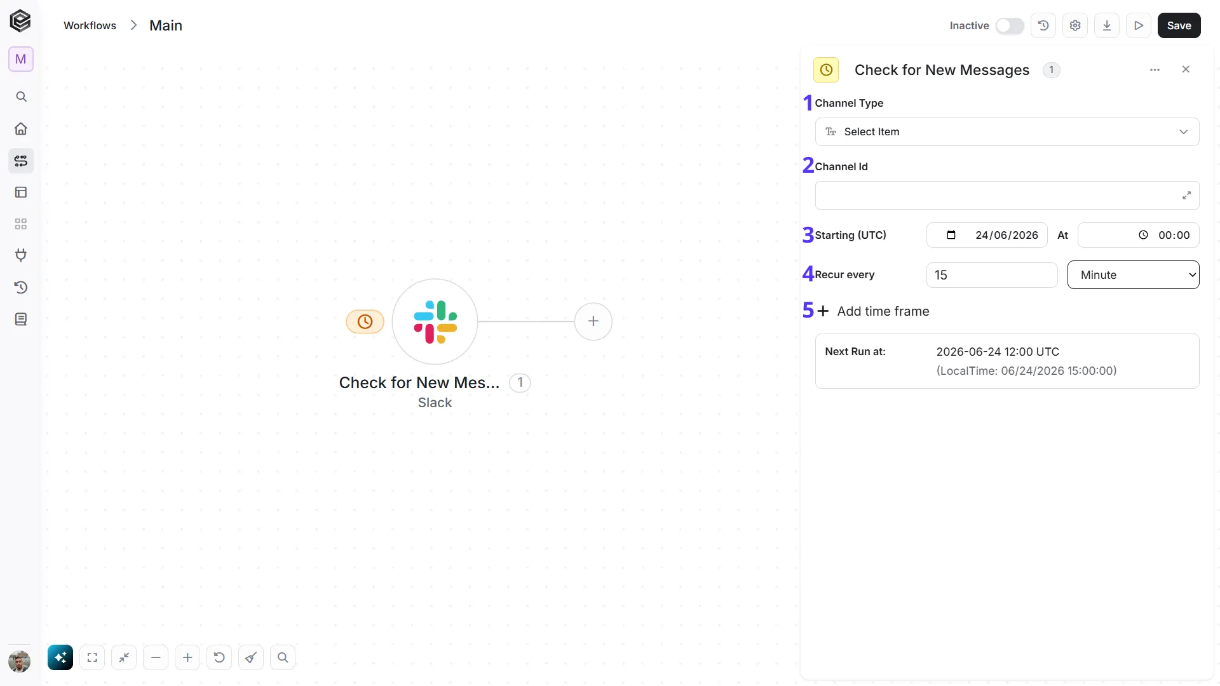Open the panel's three-dot more menu
Viewport: 1220px width, 686px height.
tap(1155, 70)
